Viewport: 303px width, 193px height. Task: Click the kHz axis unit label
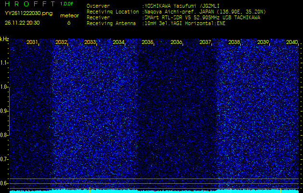pyautogui.click(x=4, y=39)
